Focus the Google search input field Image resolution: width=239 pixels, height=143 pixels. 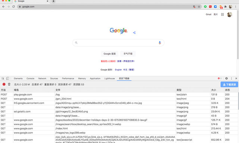click(x=118, y=43)
